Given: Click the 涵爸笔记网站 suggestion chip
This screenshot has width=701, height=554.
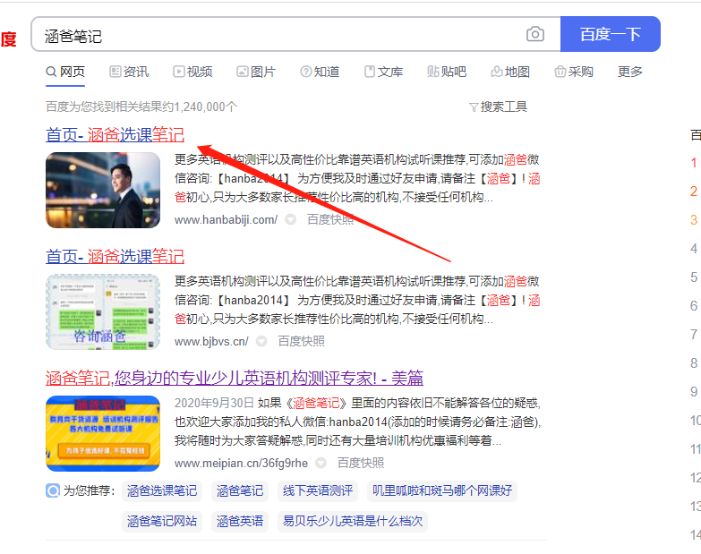Looking at the screenshot, I should click(x=162, y=522).
